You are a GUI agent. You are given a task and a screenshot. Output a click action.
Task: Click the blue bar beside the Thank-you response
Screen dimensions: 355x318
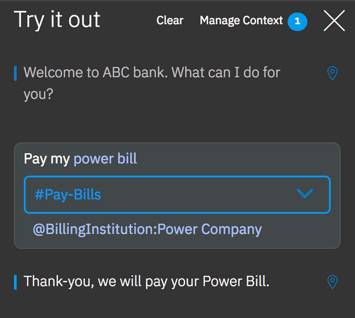click(15, 282)
